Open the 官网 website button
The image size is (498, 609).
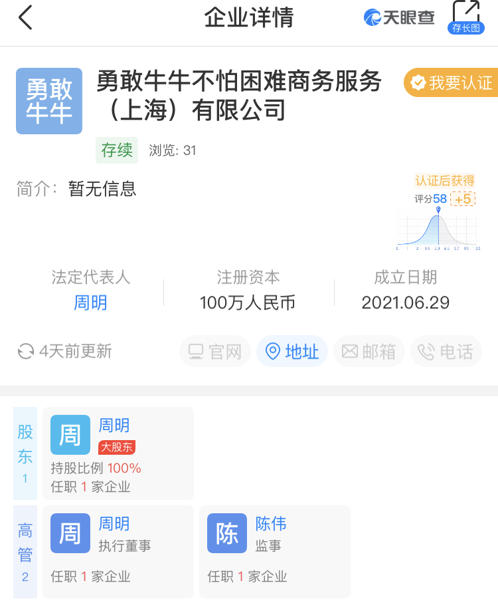(215, 352)
